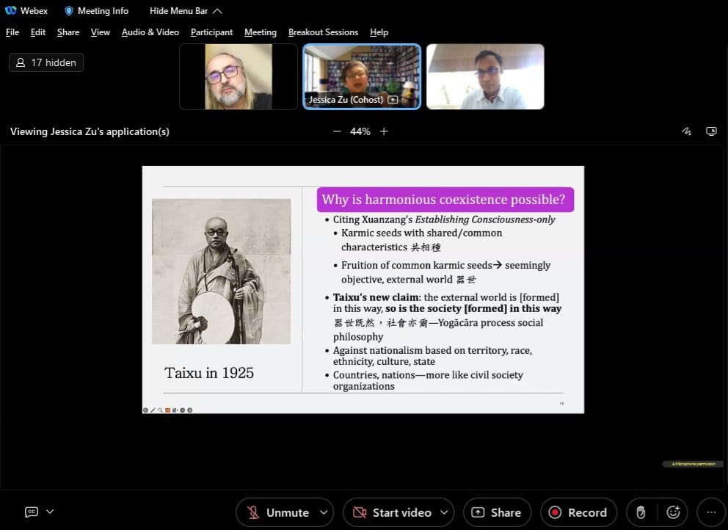This screenshot has width=728, height=530.
Task: Click the closed captions icon
Action: coord(32,512)
